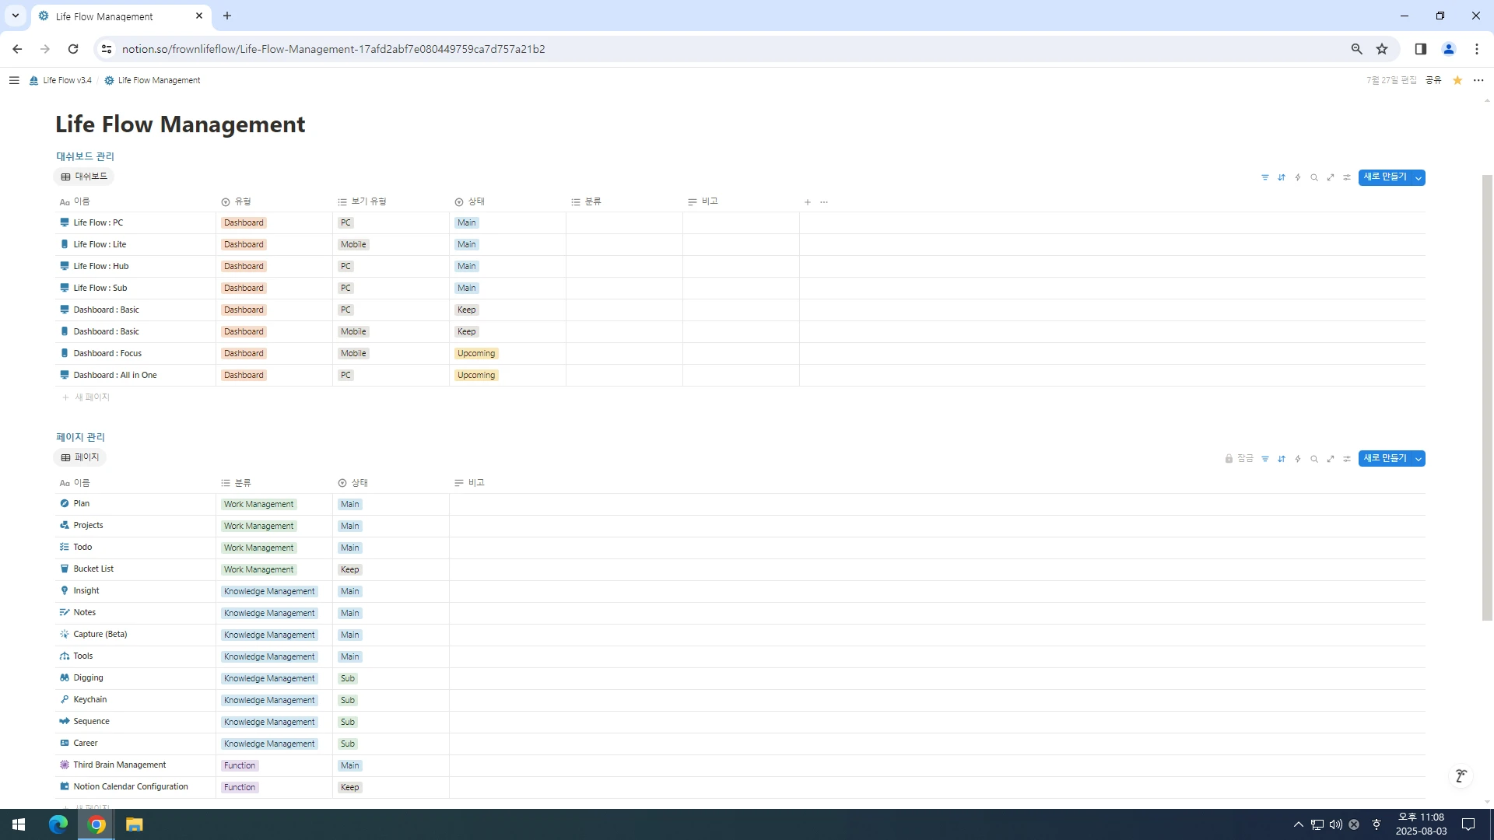Select the 페이지 table view tab
Image resolution: width=1494 pixels, height=840 pixels.
[80, 457]
